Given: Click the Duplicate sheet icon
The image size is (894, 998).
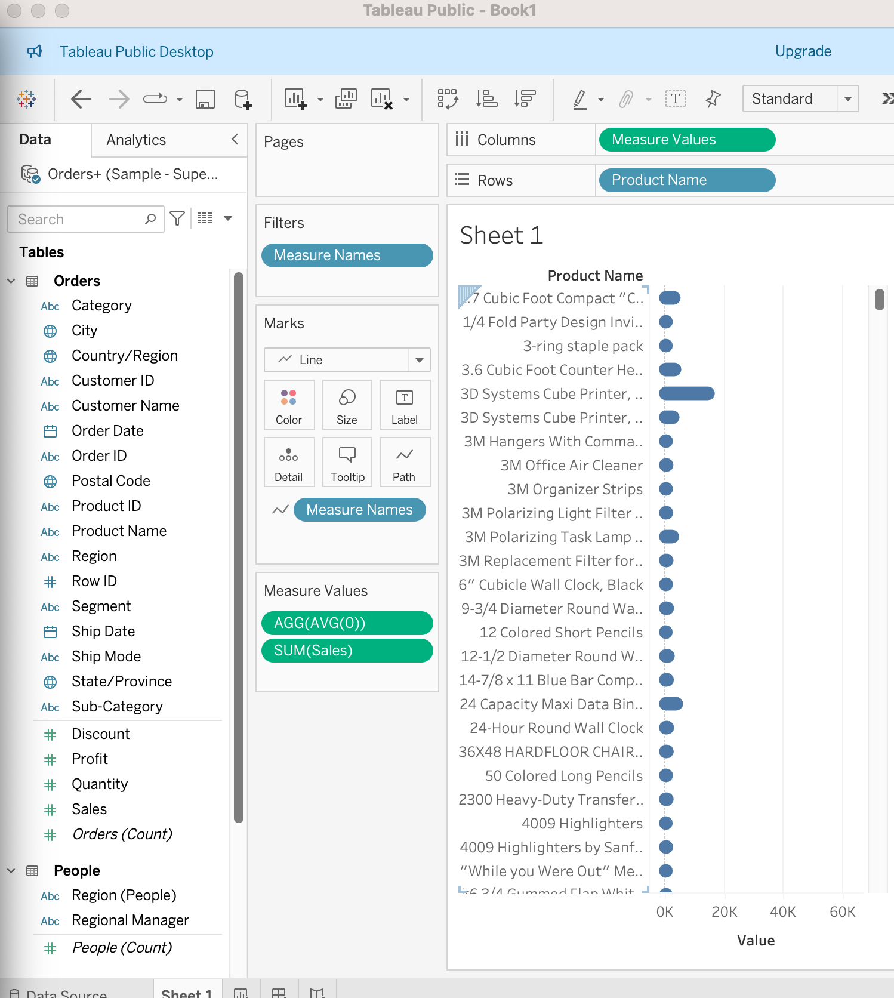Looking at the screenshot, I should pyautogui.click(x=346, y=98).
